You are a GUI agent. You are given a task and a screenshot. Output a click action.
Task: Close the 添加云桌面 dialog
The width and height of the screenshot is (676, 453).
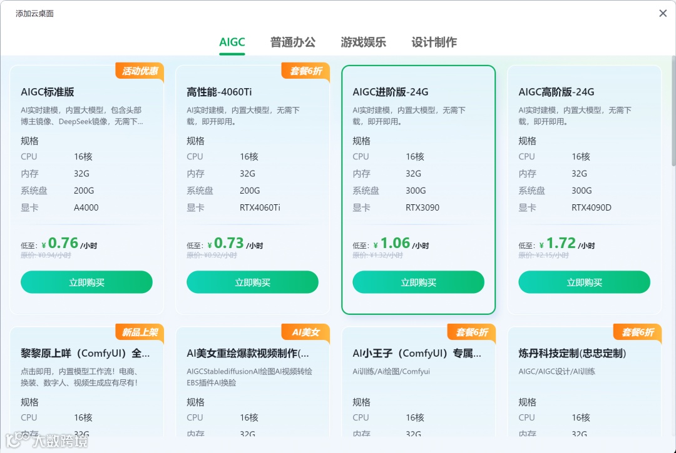663,13
